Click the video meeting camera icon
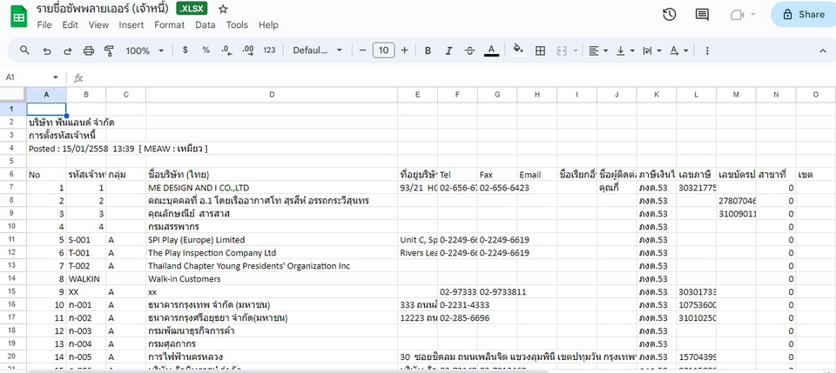This screenshot has height=373, width=836. (x=737, y=15)
